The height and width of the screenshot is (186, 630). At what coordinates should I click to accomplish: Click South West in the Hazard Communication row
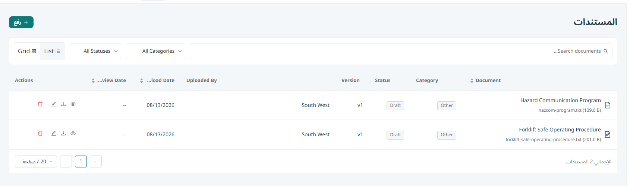coord(316,105)
